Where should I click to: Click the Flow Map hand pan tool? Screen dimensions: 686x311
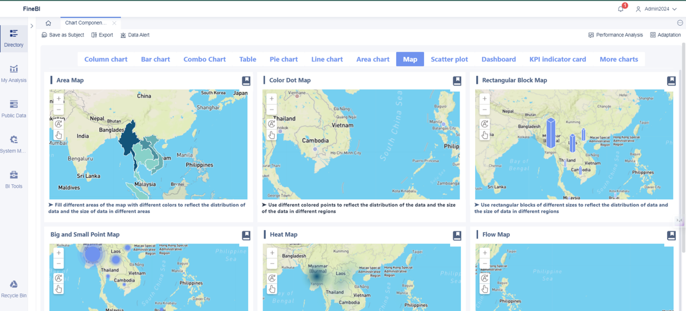(485, 289)
